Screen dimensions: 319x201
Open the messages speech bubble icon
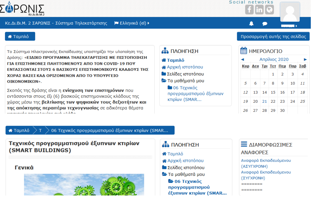pyautogui.click(x=265, y=24)
